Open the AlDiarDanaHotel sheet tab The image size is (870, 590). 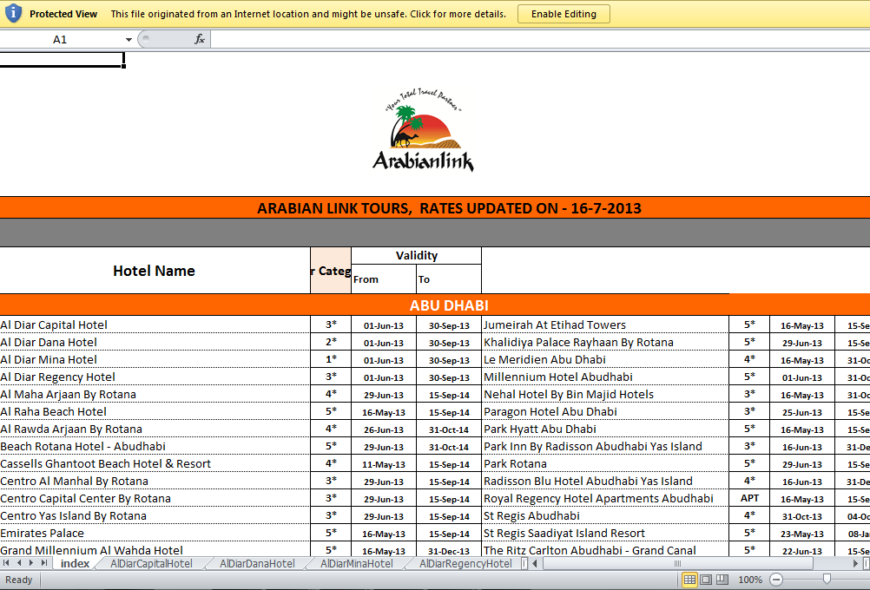pos(257,563)
